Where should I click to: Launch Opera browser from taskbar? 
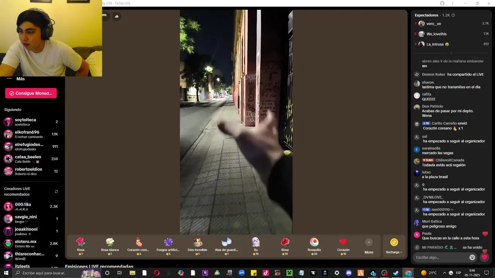tap(157, 273)
